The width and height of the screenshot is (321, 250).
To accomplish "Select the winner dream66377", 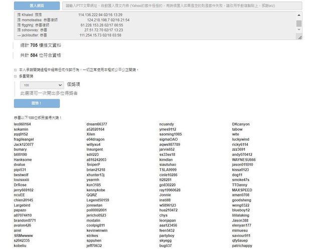I will point(97,124).
